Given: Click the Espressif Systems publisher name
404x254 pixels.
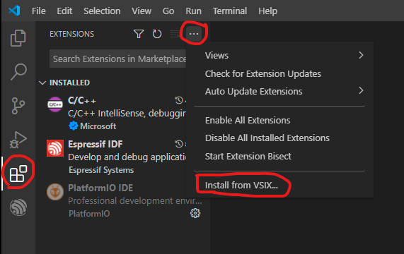Looking at the screenshot, I should [101, 170].
